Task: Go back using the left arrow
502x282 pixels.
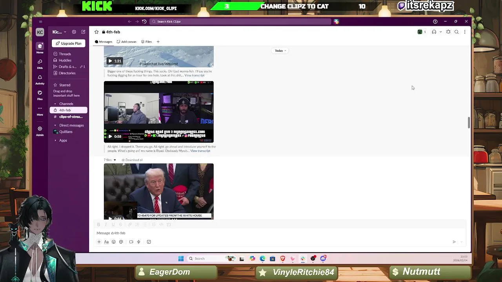Action: point(129,22)
